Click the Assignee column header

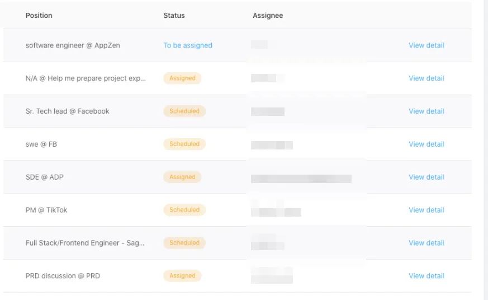[268, 16]
